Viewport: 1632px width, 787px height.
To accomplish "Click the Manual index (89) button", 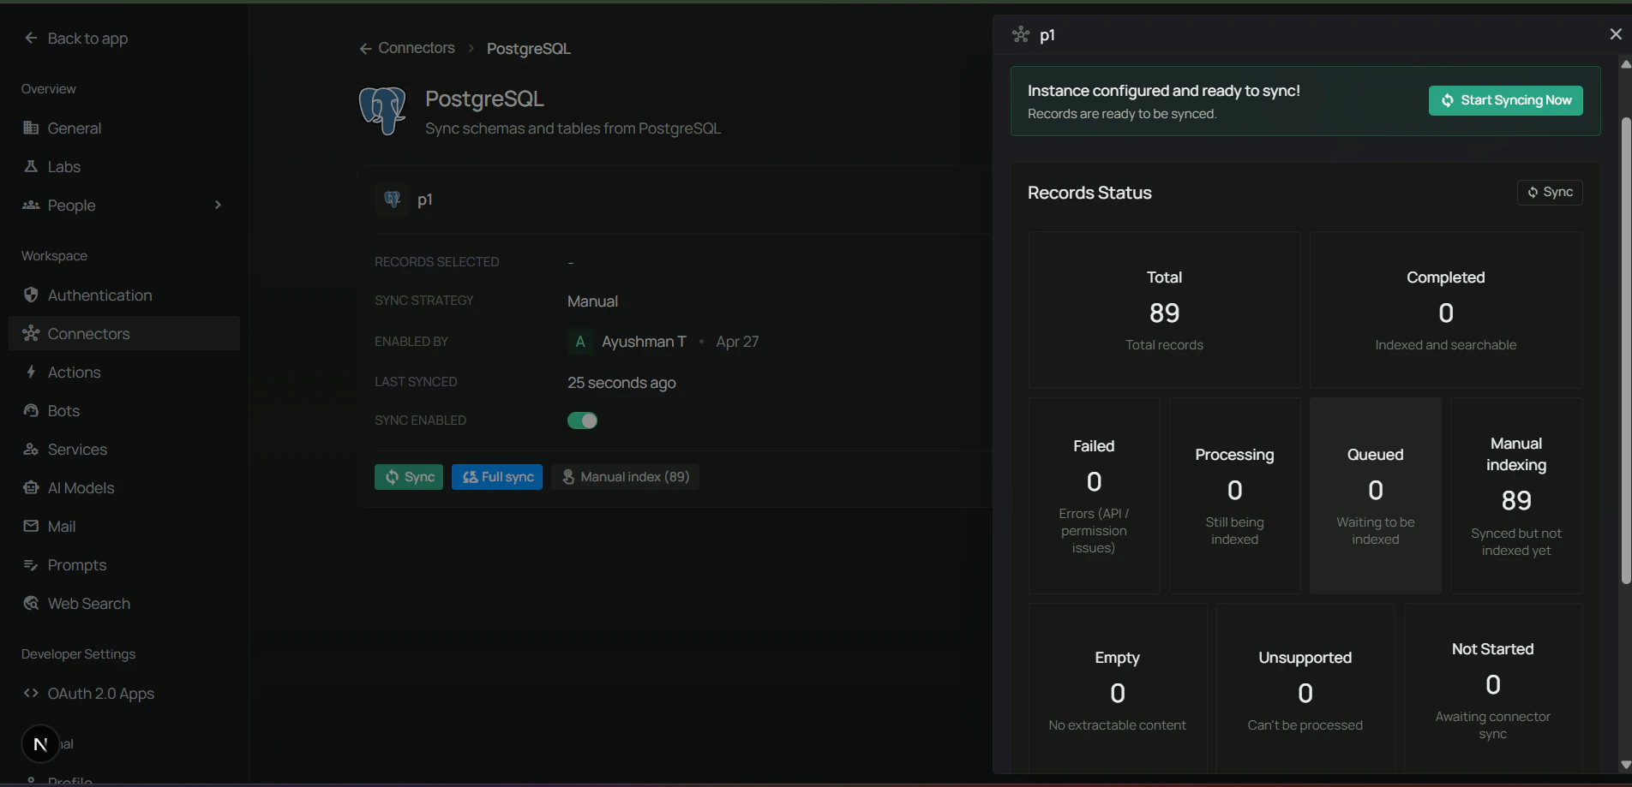I will (x=625, y=477).
